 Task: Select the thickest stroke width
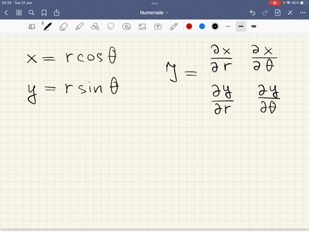click(x=254, y=26)
